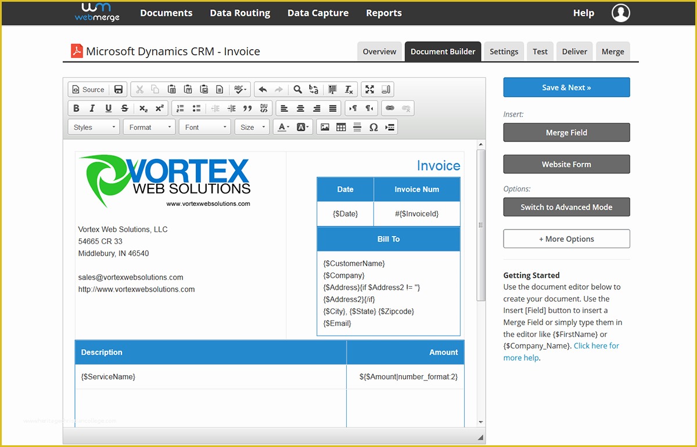Click the Special Character omega icon
Screen dimensions: 697x447
tap(373, 128)
